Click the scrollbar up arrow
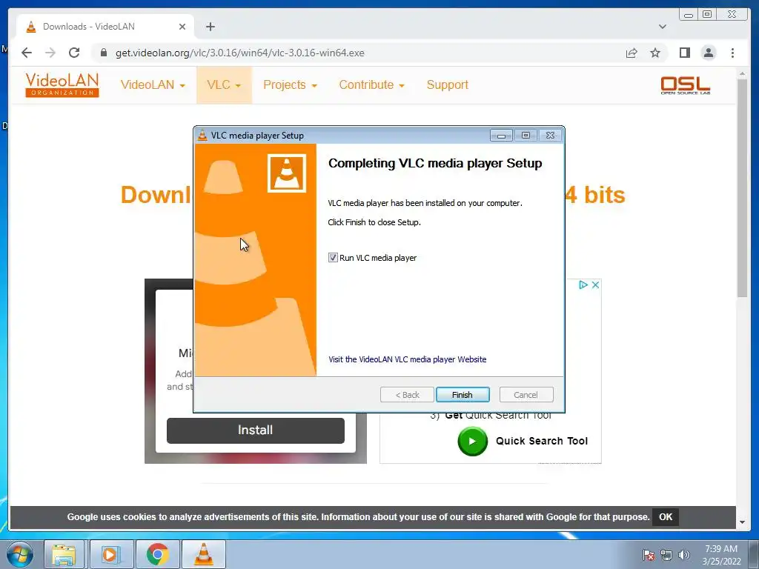Screen dimensions: 759x569 pos(742,73)
